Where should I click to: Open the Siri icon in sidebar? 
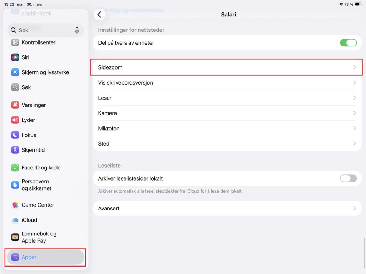pos(15,57)
